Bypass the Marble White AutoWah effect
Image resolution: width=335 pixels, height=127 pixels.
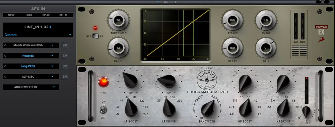(x=65, y=45)
